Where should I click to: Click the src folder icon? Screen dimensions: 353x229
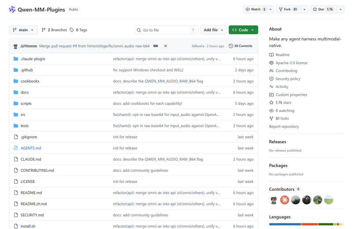(x=16, y=115)
